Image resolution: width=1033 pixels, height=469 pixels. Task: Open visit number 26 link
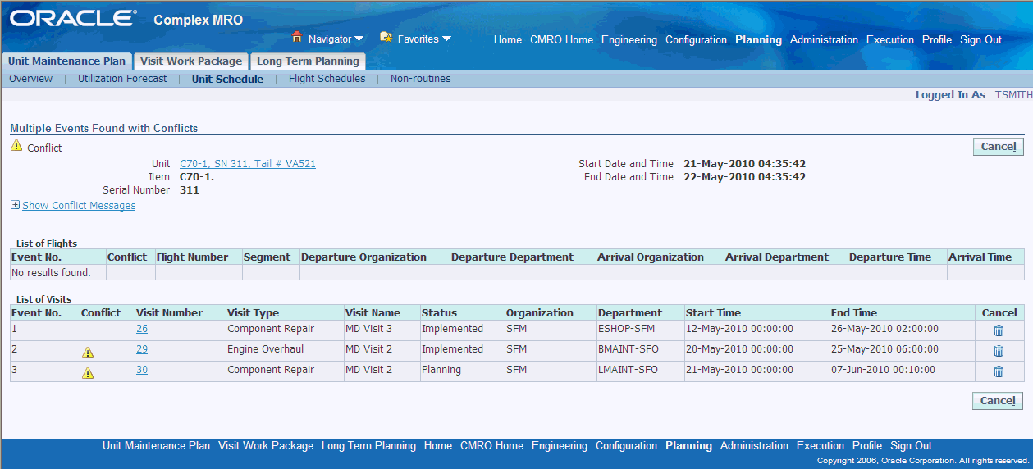[142, 329]
